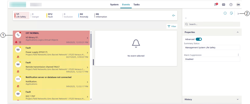Viewport: 250px width, 104px height.
Task: Click the event list scroll-down arrow
Action: 91,99
